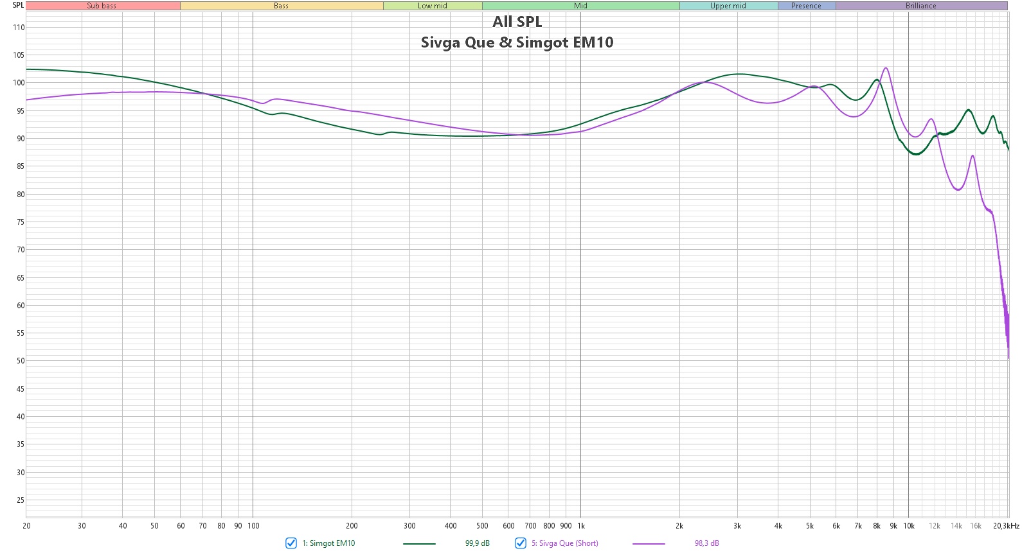Click the 'Sivga Que & Simgot EM10' subtitle

tap(517, 42)
